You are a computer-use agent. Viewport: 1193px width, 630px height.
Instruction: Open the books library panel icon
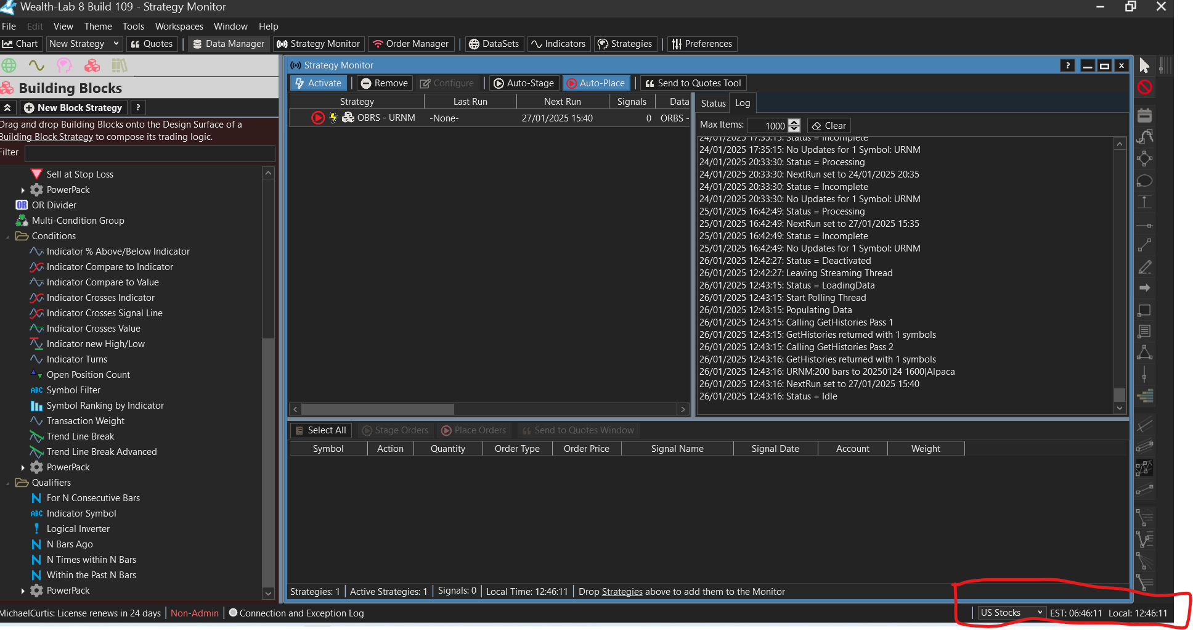(119, 65)
